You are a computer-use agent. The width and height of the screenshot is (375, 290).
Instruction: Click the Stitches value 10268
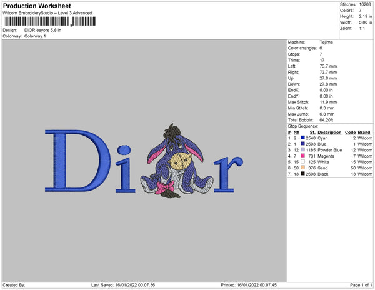point(365,4)
